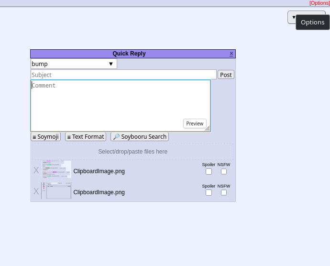This screenshot has width=330, height=266.
Task: Close the Quick Reply window
Action: click(231, 54)
